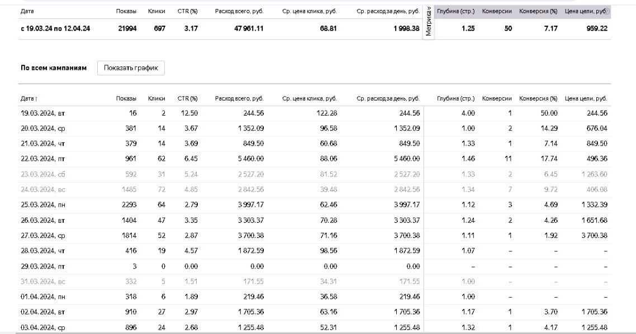Sort by Конверсия (%) in lower table
The height and width of the screenshot is (334, 636).
coord(538,98)
